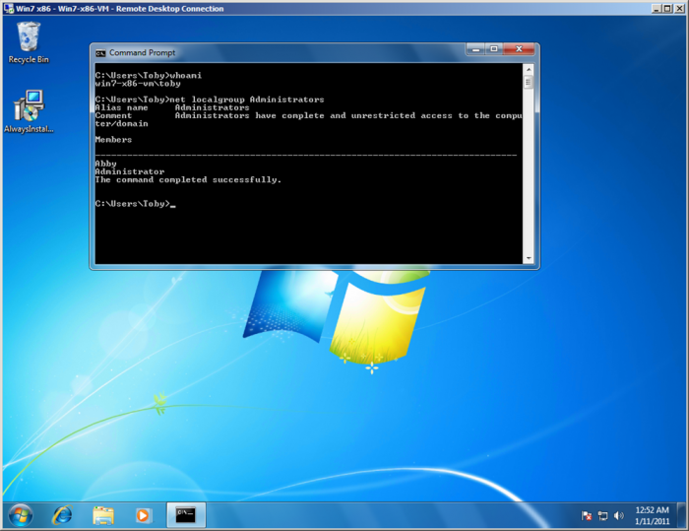Open the Recycle Bin desktop icon
Screen dimensions: 689x531
coord(29,42)
